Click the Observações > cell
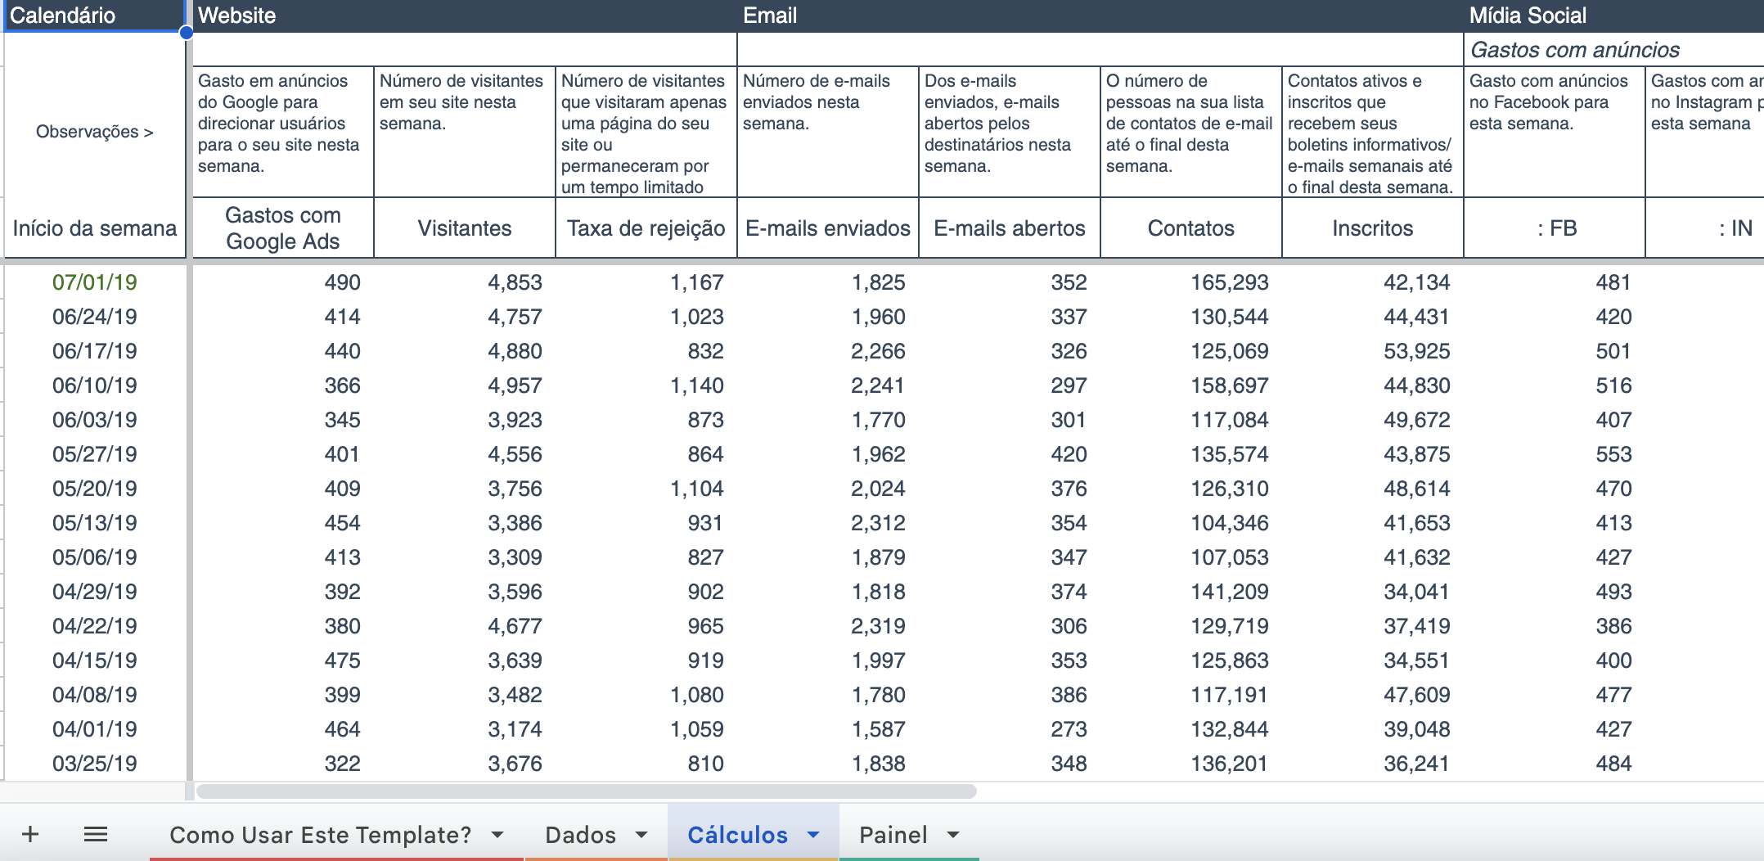Viewport: 1764px width, 861px height. point(94,131)
